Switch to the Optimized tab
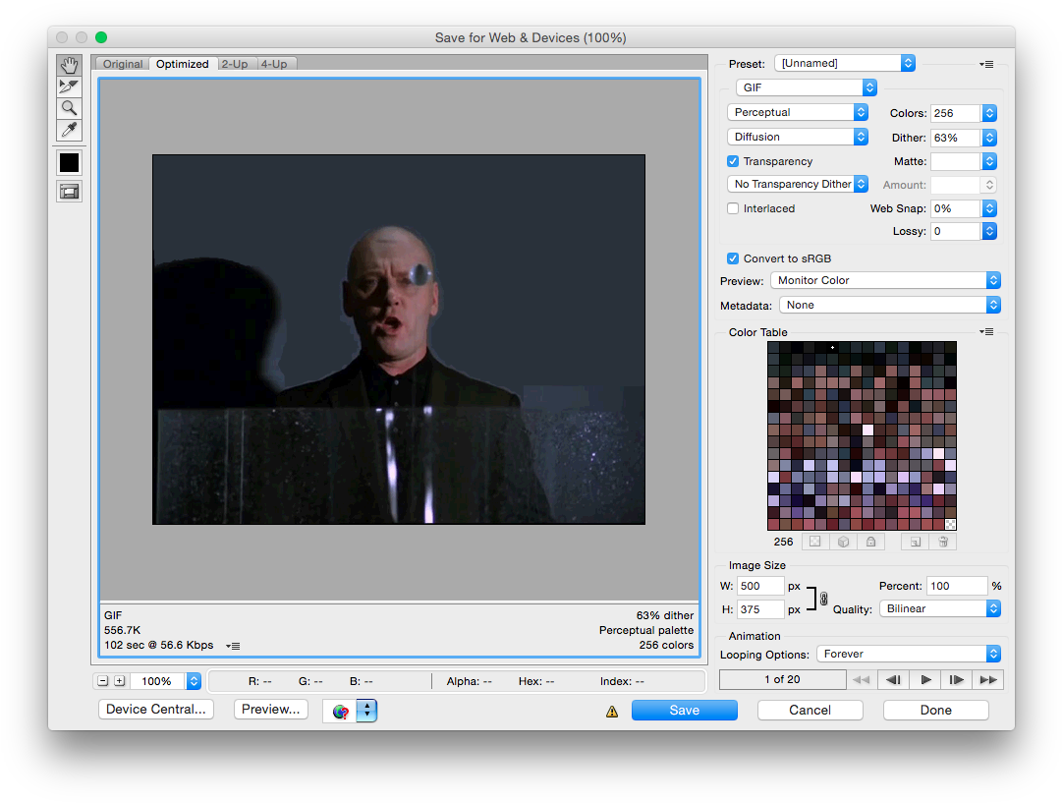 183,64
